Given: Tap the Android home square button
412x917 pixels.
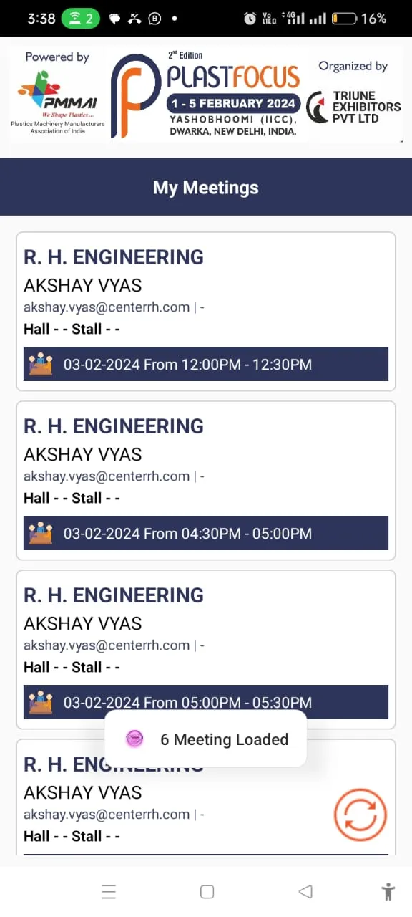Looking at the screenshot, I should pos(207,891).
